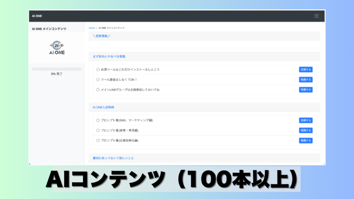This screenshot has width=354, height=199.
Task: Click the AI ONE logo image
Action: point(57,48)
